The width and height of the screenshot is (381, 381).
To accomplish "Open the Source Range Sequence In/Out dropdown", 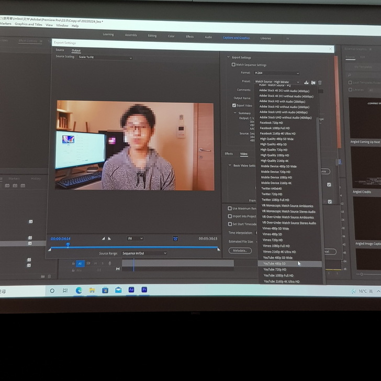I will 144,253.
